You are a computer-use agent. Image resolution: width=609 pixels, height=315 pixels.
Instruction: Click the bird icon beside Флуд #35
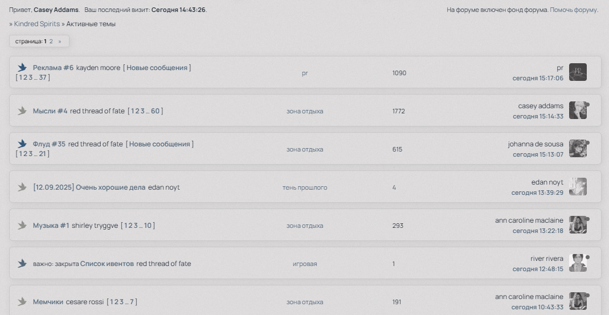tap(22, 144)
